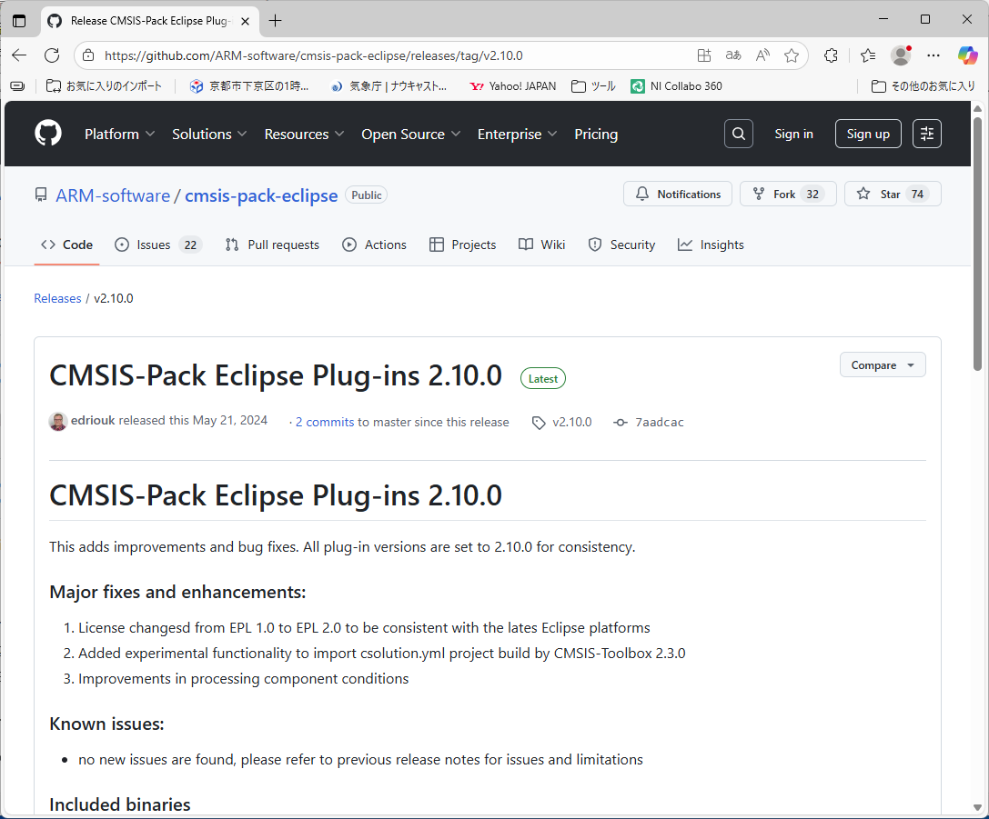Reload the page with refresh icon
Viewport: 989px width, 819px height.
coord(52,55)
